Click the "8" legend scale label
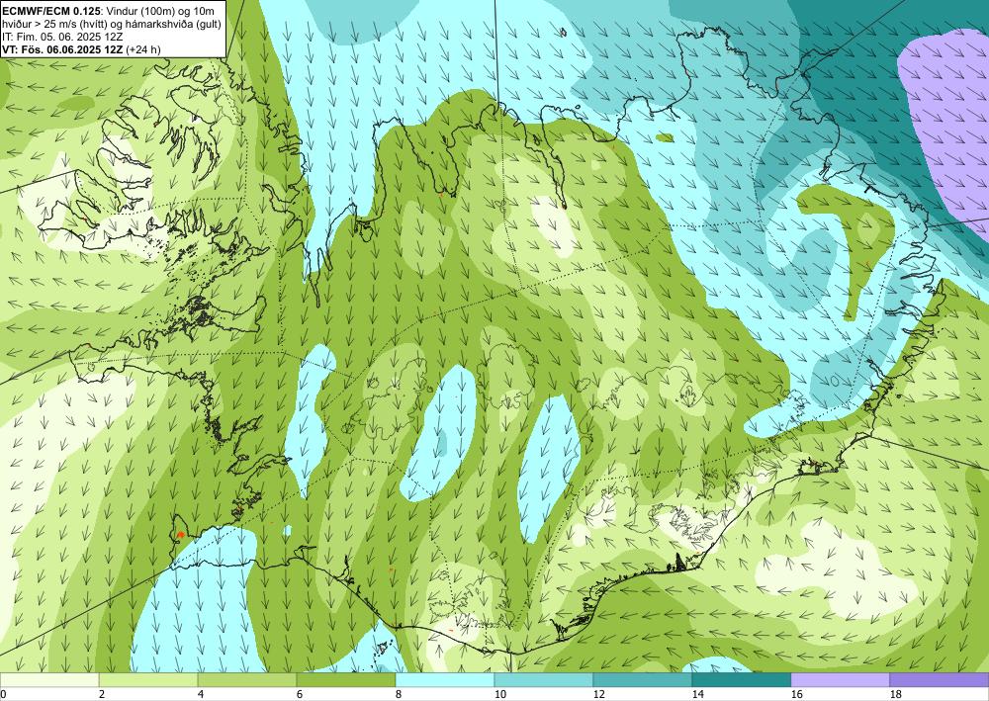This screenshot has height=701, width=989. point(398,694)
